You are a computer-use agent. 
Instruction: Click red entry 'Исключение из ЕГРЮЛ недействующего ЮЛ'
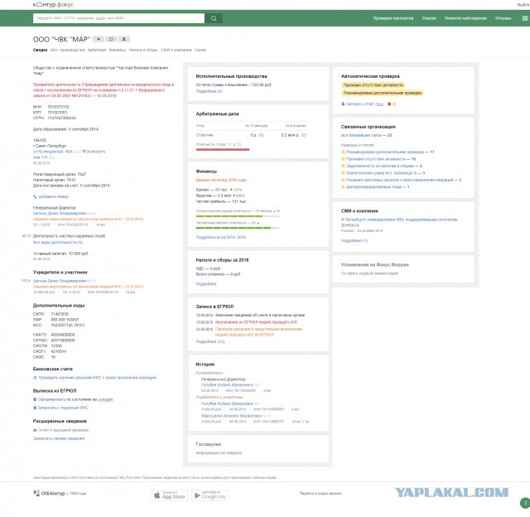coord(256,322)
